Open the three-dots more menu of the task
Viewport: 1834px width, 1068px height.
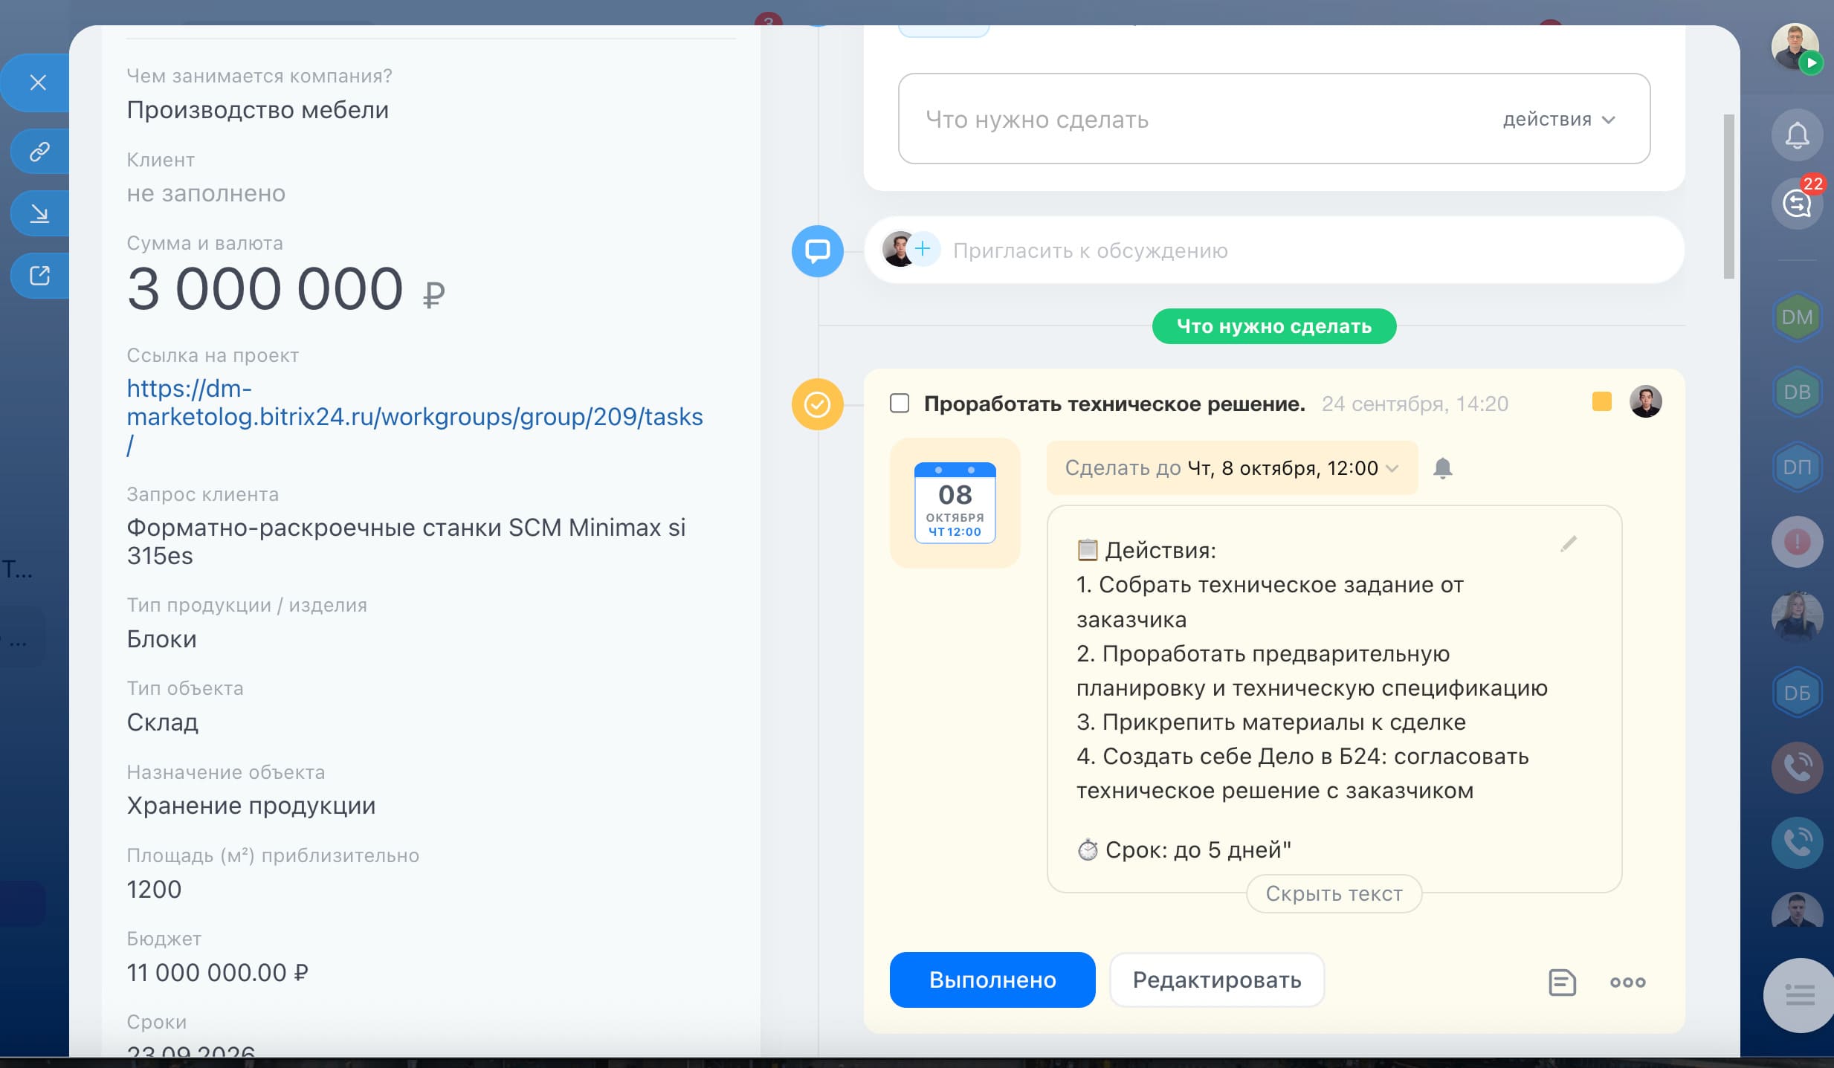1627,983
